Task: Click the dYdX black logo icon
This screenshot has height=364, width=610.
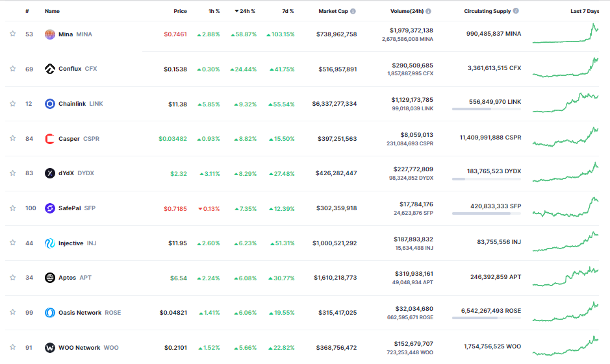Action: [50, 173]
